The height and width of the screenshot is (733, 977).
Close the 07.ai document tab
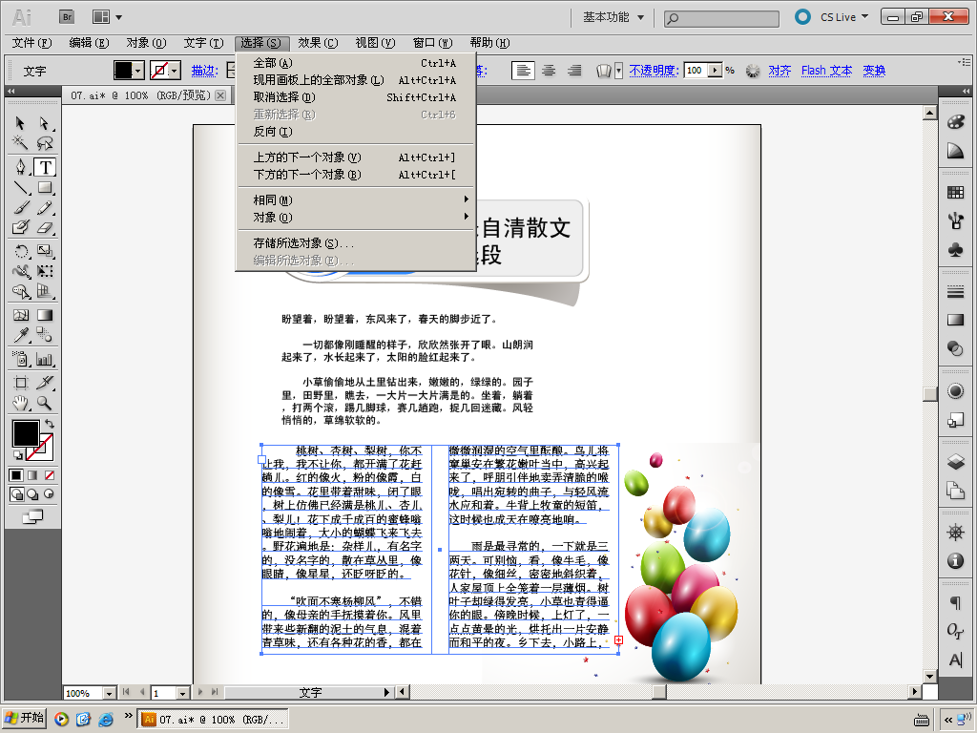(x=220, y=95)
